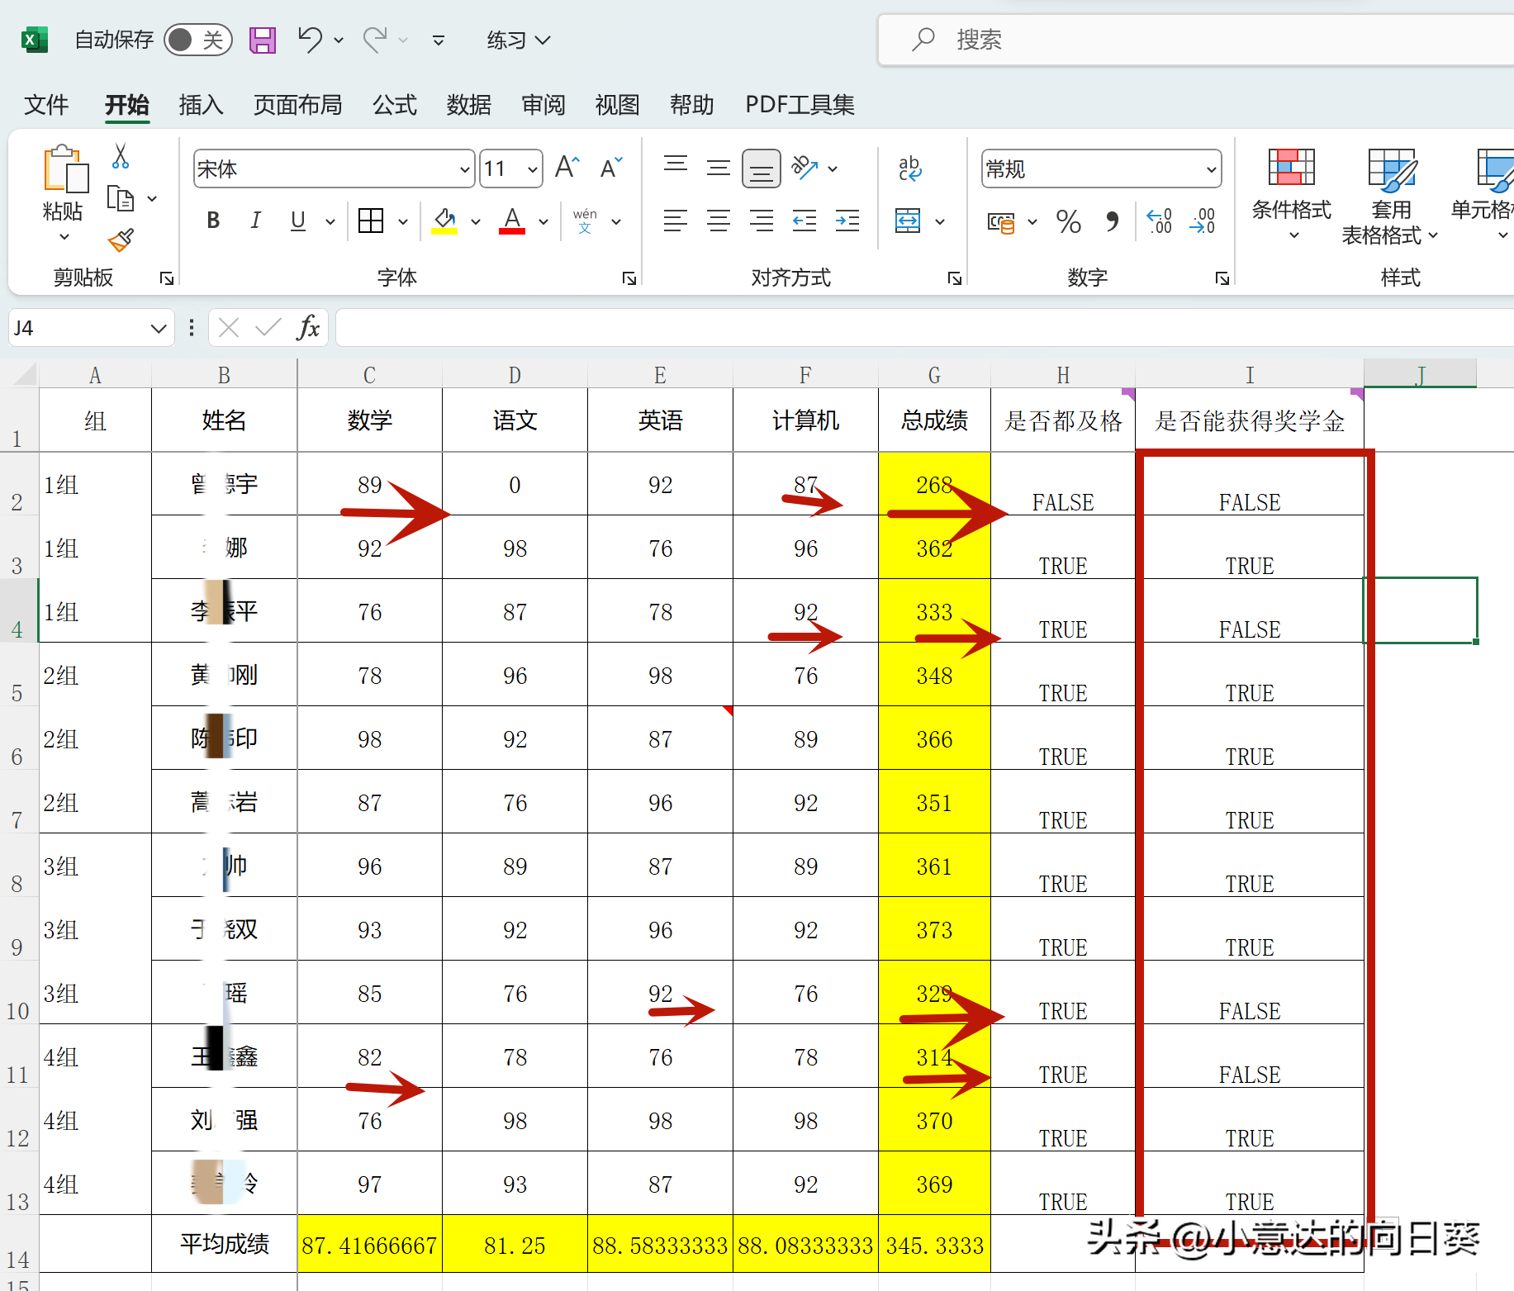
Task: Open the workbook name 练习 dropdown
Action: [518, 40]
